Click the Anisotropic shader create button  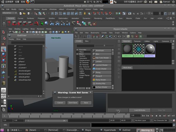point(102,50)
